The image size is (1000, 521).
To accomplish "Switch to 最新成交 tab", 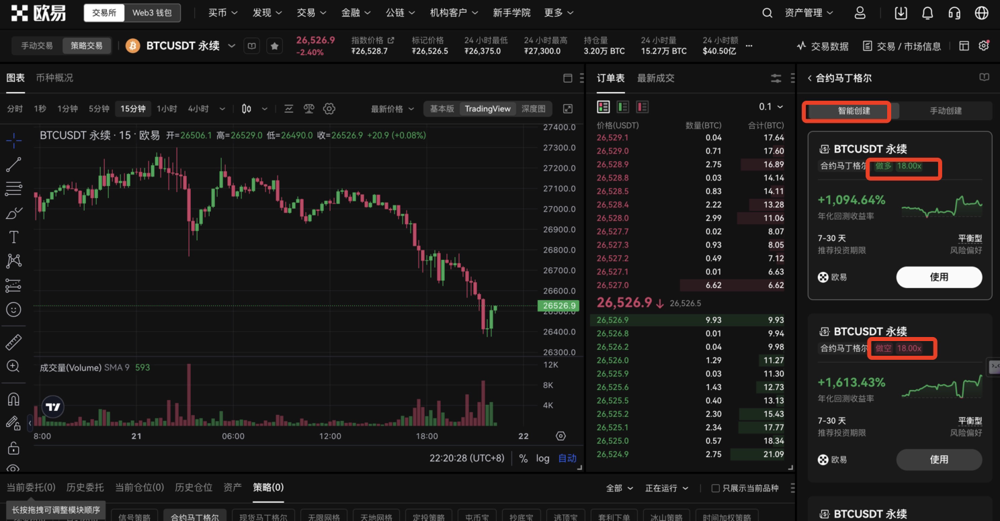I will 655,78.
